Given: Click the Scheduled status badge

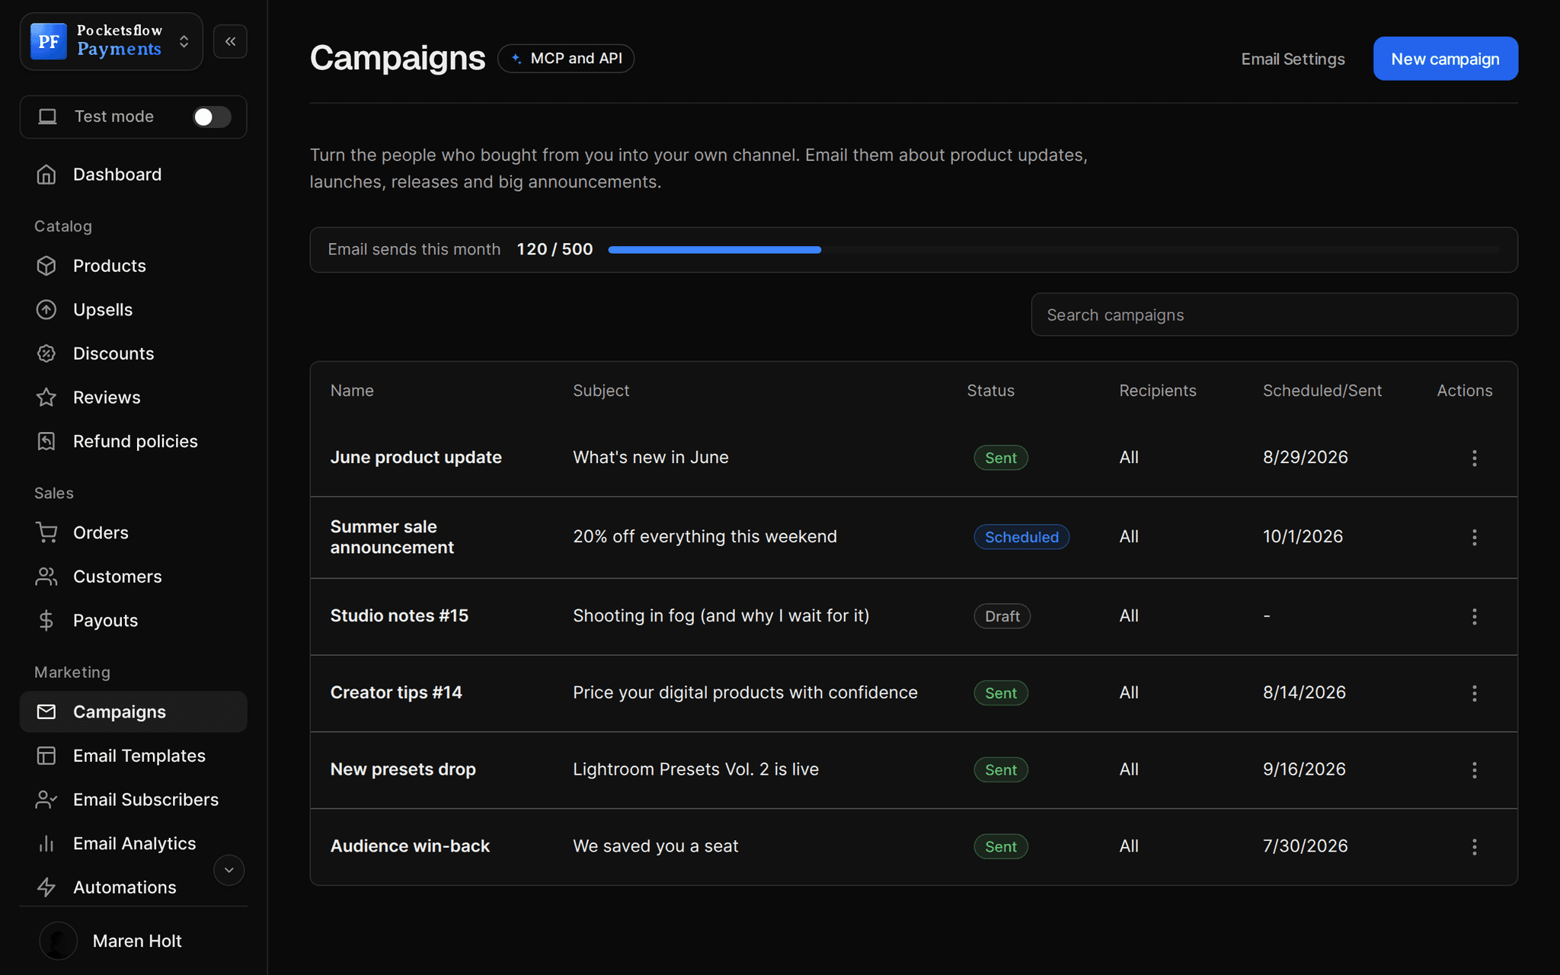Looking at the screenshot, I should click(x=1021, y=537).
